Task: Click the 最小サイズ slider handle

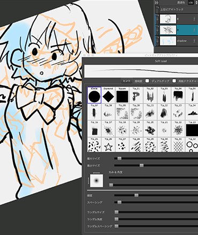Action: pyautogui.click(x=141, y=165)
